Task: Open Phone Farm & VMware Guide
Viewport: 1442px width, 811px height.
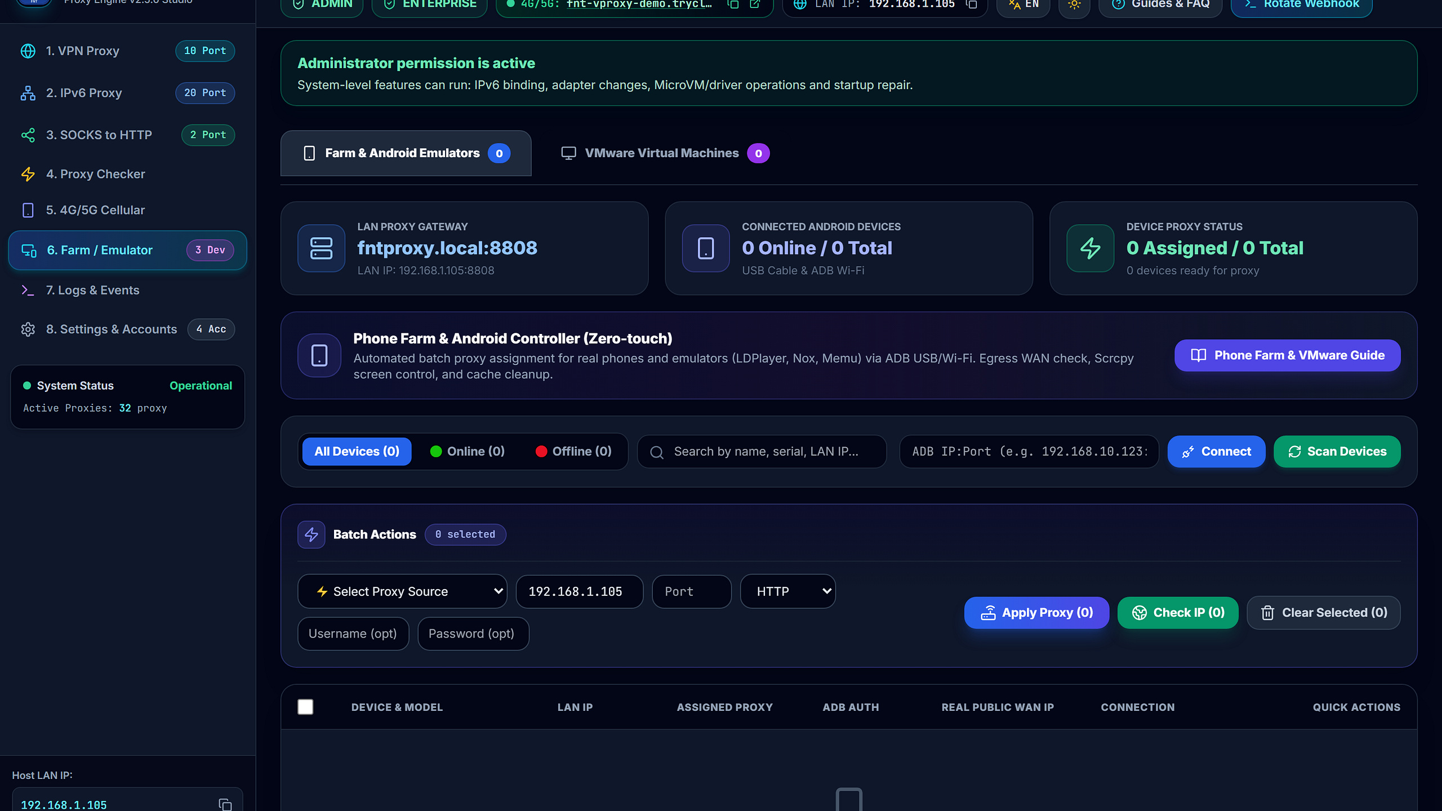Action: tap(1287, 355)
